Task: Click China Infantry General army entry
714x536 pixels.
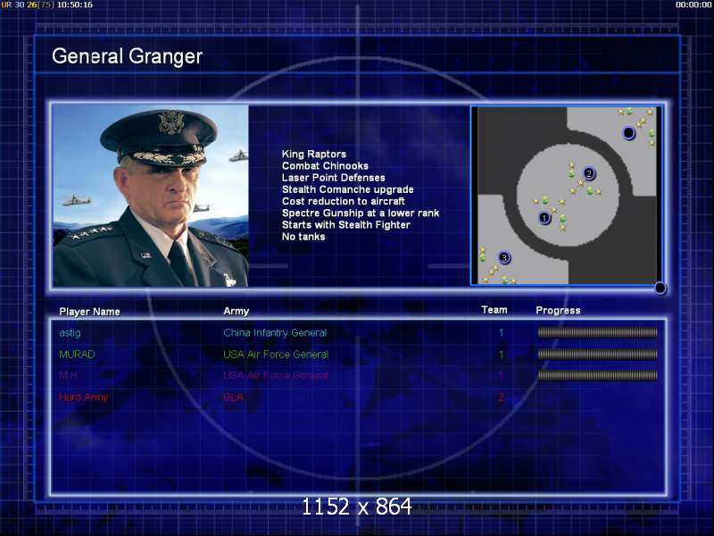Action: [x=275, y=332]
